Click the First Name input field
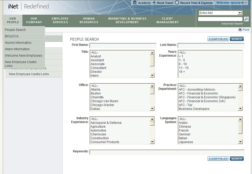 [123, 45]
